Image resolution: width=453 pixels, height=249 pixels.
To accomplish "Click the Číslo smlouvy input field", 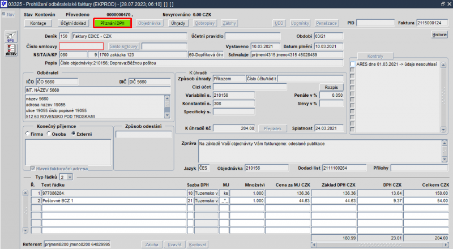I will [x=82, y=46].
